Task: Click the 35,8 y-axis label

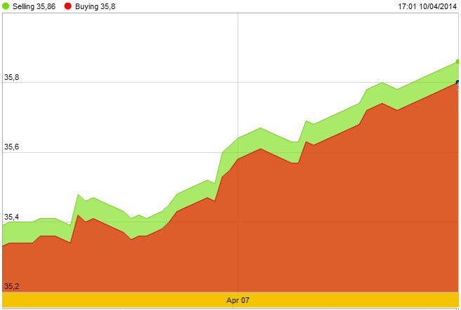Action: click(11, 78)
